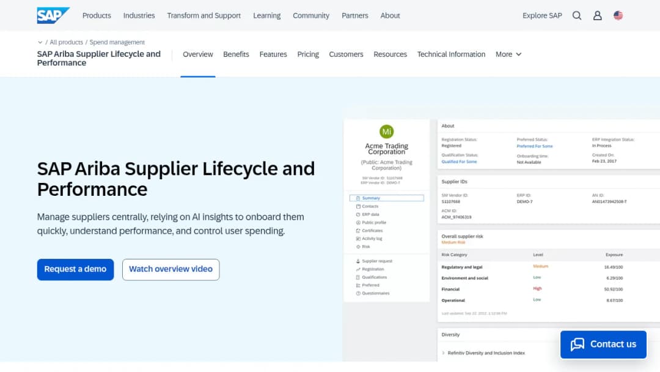
Task: Click Explore SAP link
Action: point(542,15)
